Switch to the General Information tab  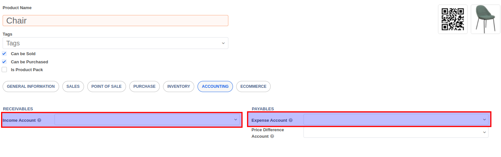pos(31,86)
